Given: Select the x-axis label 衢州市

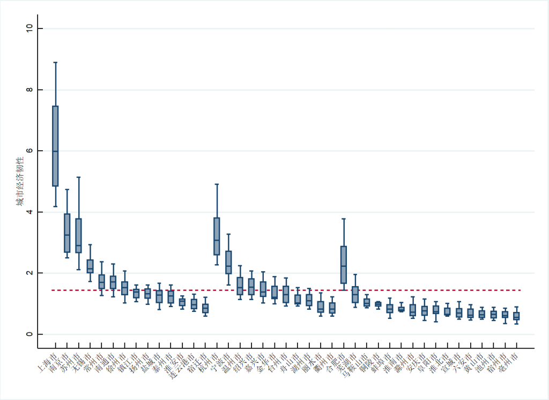Looking at the screenshot, I should (x=324, y=363).
